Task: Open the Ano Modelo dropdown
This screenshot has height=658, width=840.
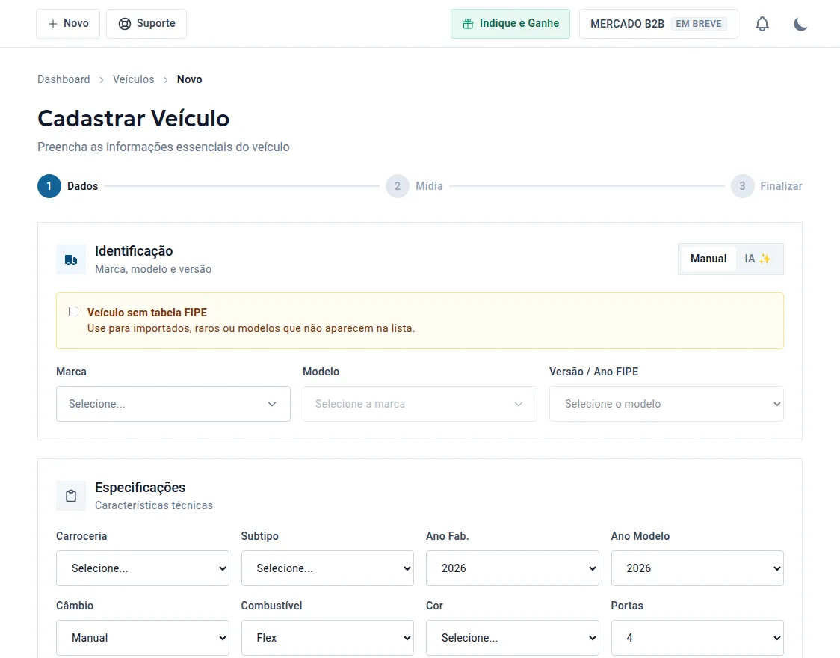Action: click(x=697, y=568)
